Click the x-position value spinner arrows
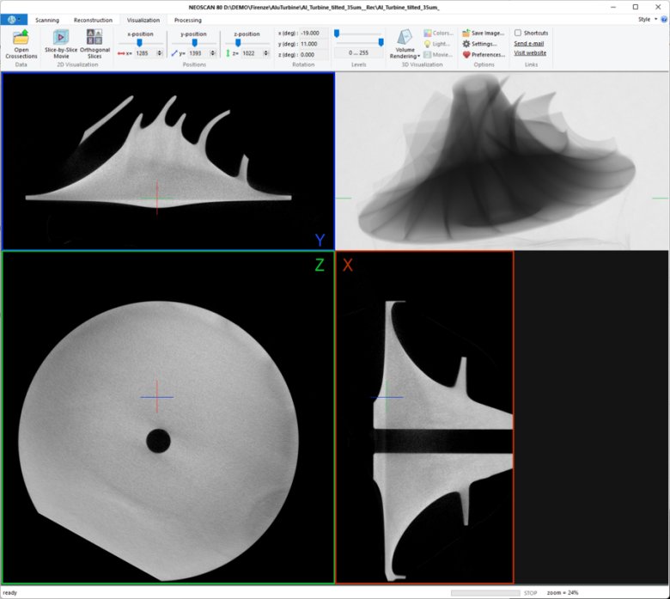670x599 pixels. tap(160, 53)
